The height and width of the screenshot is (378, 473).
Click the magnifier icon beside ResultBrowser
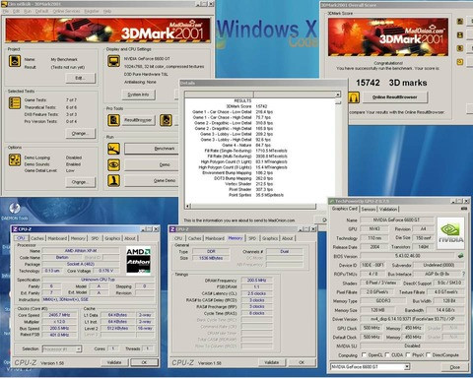pos(113,120)
